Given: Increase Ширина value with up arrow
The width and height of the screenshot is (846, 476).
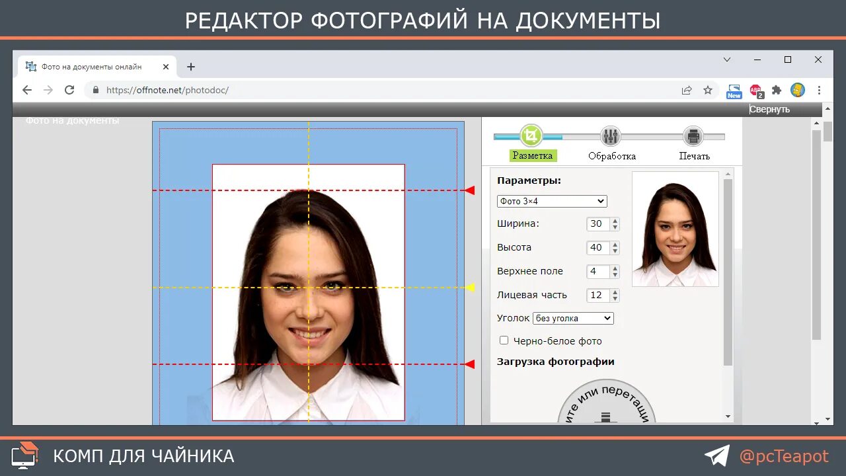Looking at the screenshot, I should pyautogui.click(x=615, y=221).
